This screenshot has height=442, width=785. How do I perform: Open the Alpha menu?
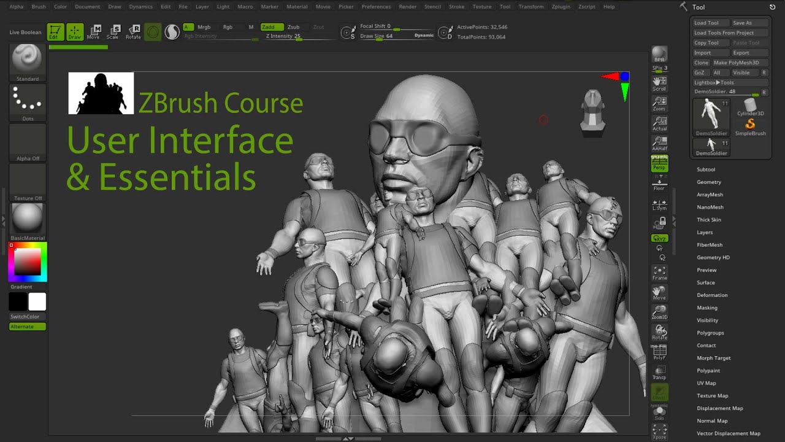[17, 7]
